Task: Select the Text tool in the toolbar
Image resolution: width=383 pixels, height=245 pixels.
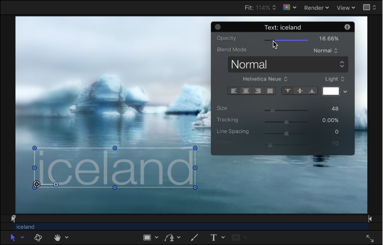Action: tap(214, 237)
